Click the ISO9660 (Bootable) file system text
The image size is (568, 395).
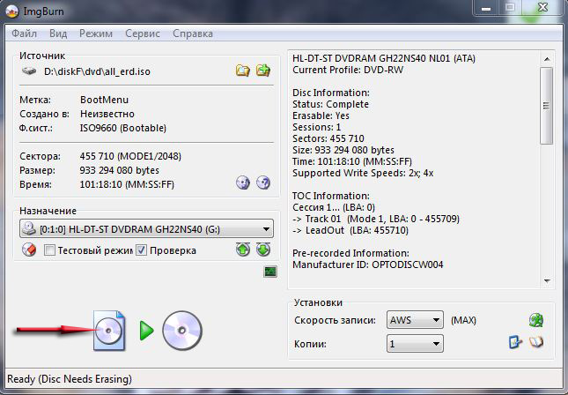pyautogui.click(x=123, y=128)
